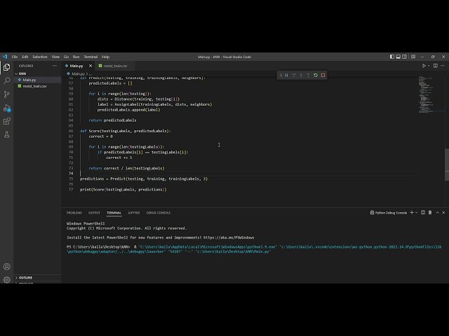Open the Edit menu
Screen dimensions: 449x336
[25, 57]
